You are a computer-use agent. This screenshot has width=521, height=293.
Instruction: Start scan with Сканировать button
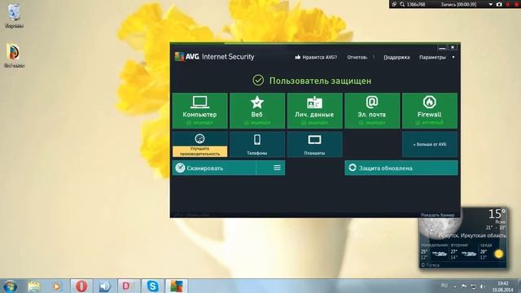point(214,168)
